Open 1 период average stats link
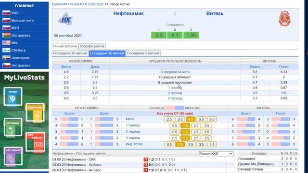The width and height of the screenshot is (308, 173). pyautogui.click(x=175, y=87)
